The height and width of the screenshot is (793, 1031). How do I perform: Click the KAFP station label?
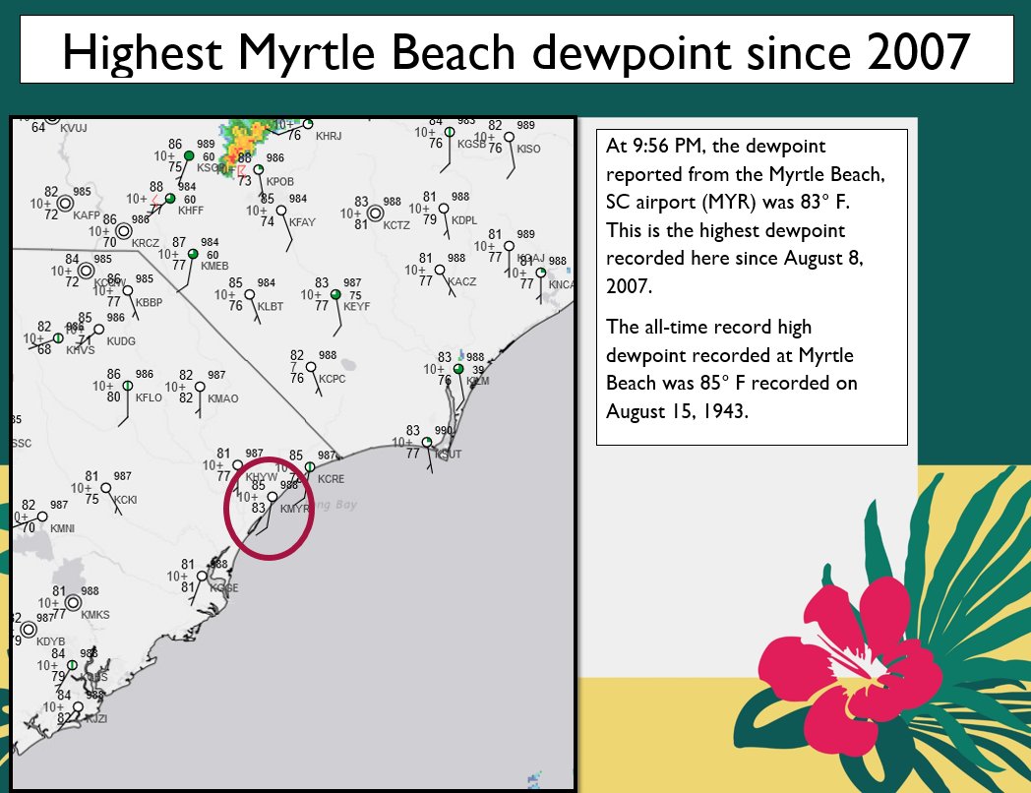point(87,215)
